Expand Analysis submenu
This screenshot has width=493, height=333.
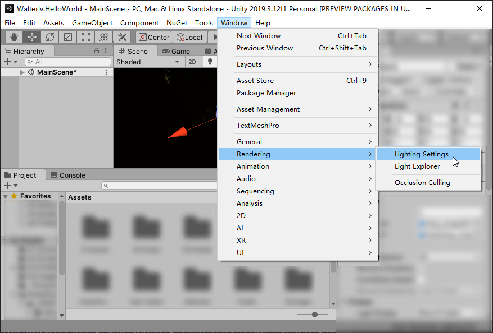tap(298, 203)
